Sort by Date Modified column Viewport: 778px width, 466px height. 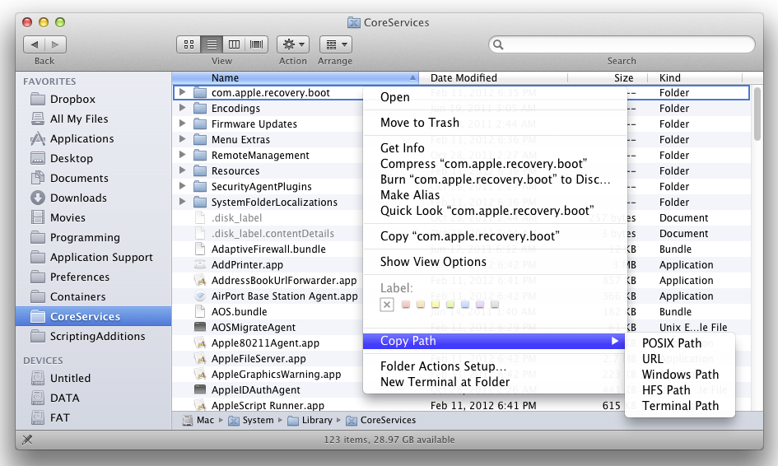click(493, 78)
